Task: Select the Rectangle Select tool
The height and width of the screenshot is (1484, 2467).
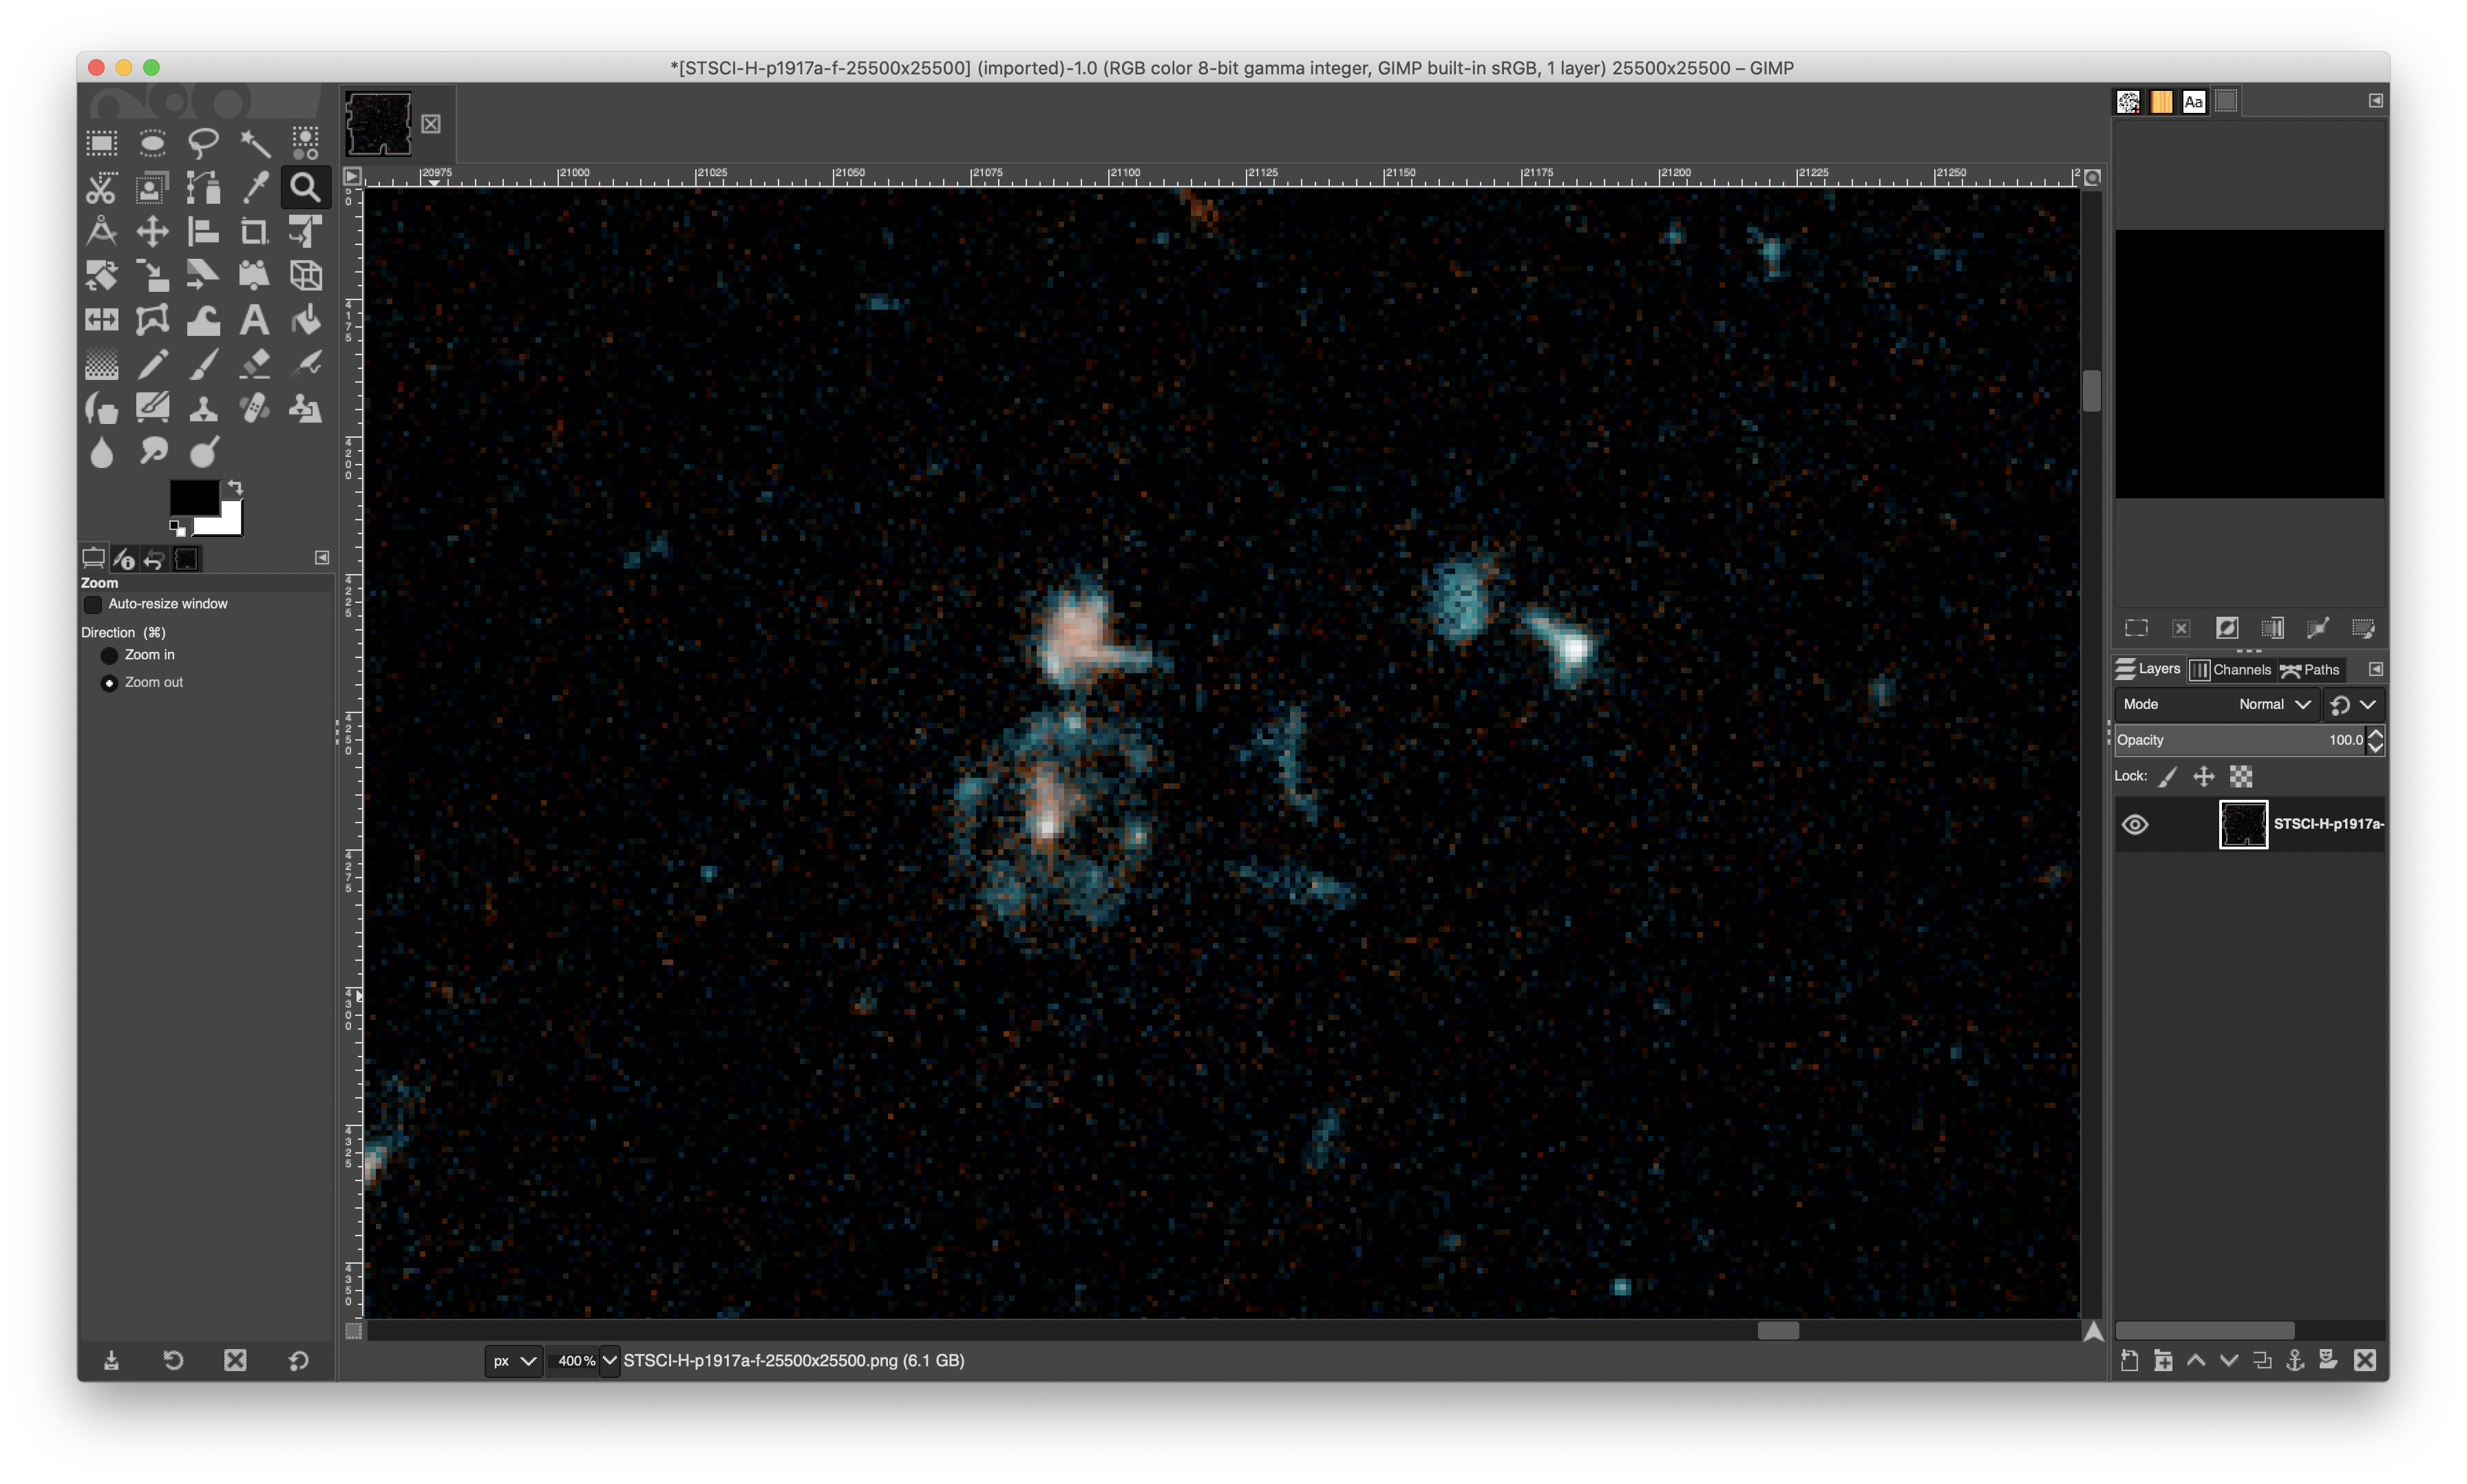Action: click(x=101, y=143)
